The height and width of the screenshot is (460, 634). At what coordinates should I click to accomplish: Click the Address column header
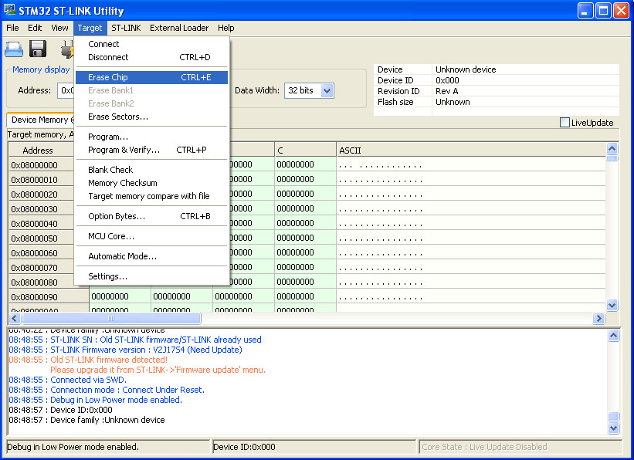coord(41,151)
